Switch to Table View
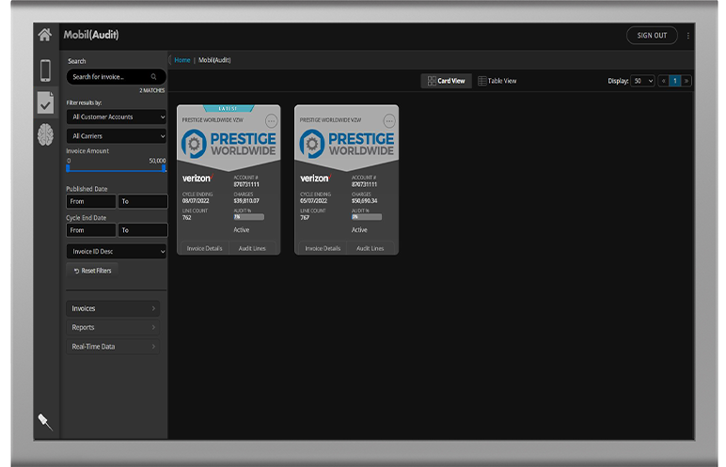Screen dimensions: 726x467 497,81
